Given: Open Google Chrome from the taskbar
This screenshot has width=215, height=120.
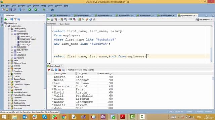Looking at the screenshot, I should point(64,117).
